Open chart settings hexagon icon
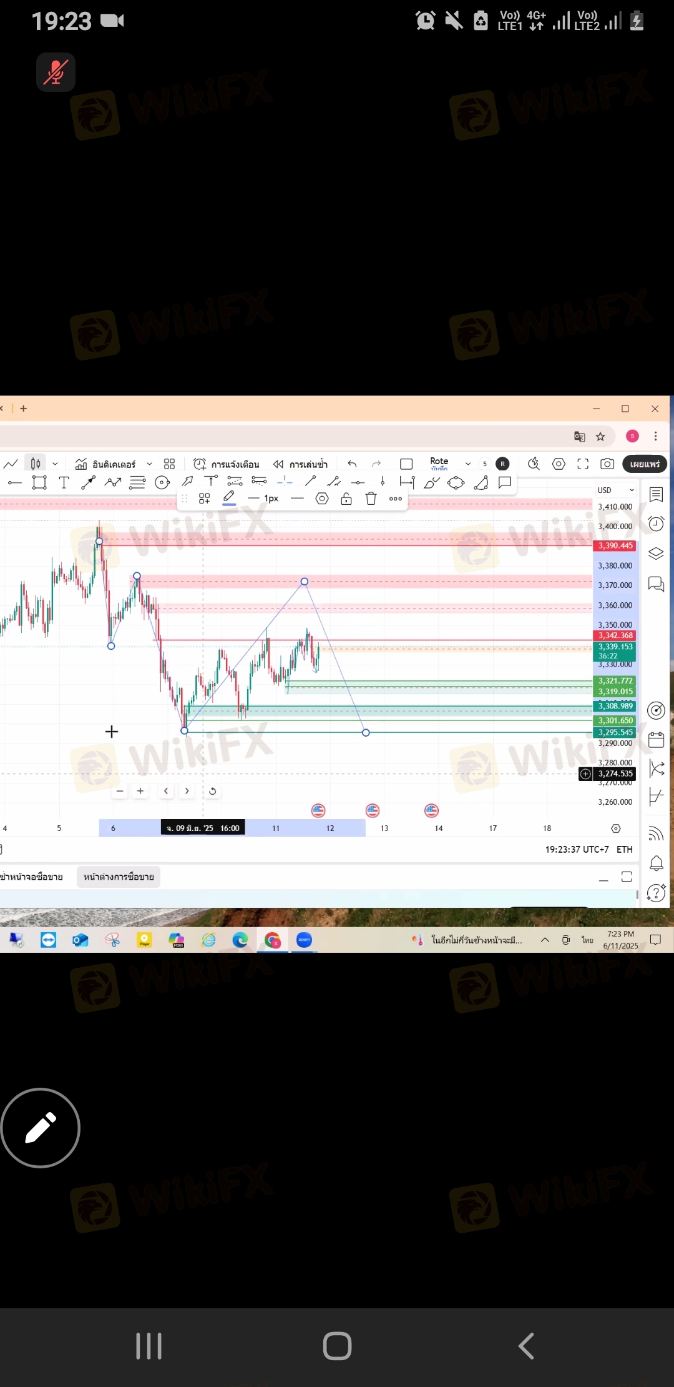The height and width of the screenshot is (1387, 674). (559, 464)
